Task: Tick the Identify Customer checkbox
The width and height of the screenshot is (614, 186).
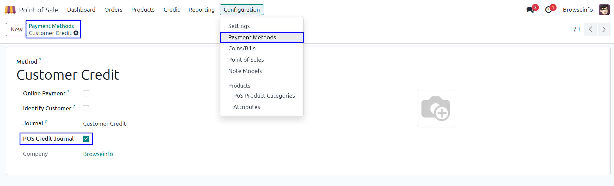Action: point(86,108)
